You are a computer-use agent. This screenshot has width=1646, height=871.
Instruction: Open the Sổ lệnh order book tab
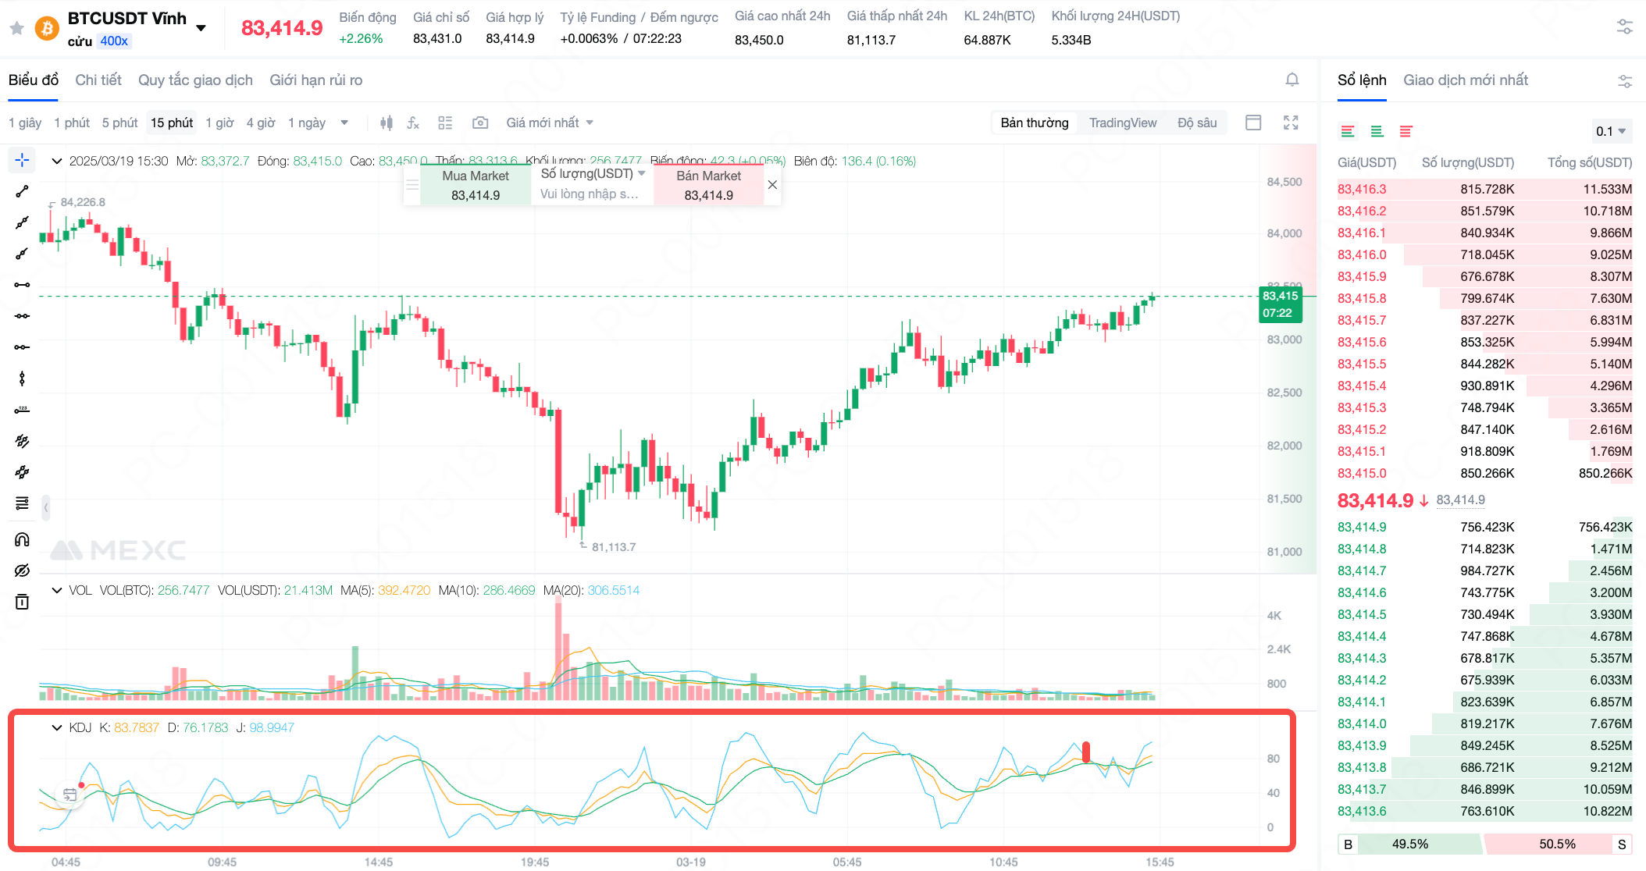click(x=1362, y=80)
